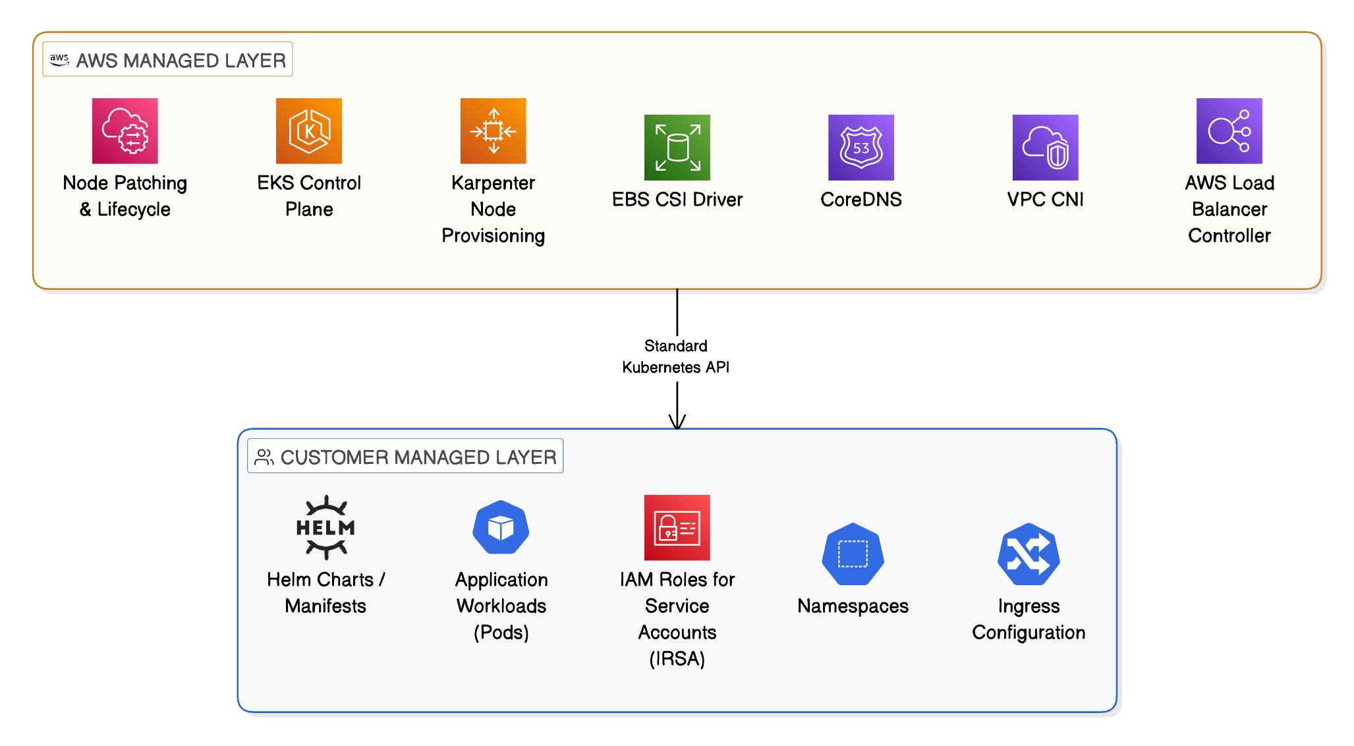Viewport: 1354px width, 746px height.
Task: Select the EKS Control Plane icon
Action: 308,130
